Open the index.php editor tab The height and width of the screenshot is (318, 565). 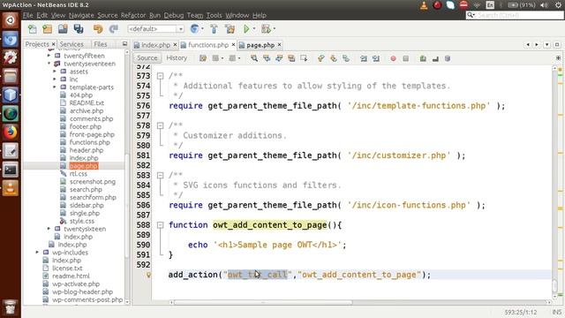[x=155, y=45]
